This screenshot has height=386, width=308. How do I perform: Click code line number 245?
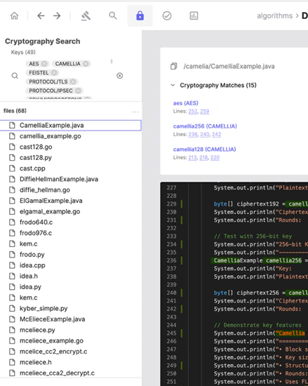point(171,333)
